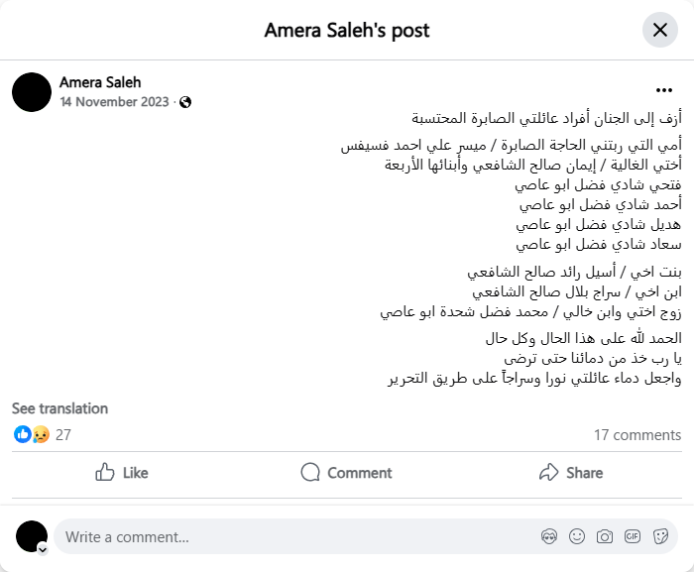Like the post
694x572 pixels.
tap(122, 473)
